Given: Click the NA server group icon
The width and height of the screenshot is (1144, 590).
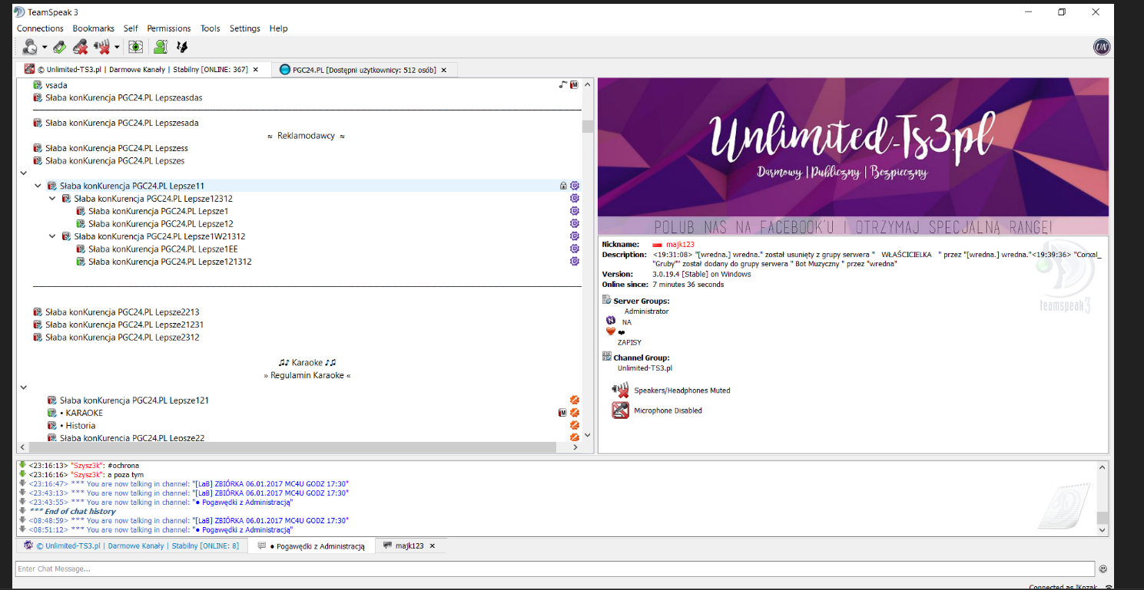Looking at the screenshot, I should pos(611,321).
